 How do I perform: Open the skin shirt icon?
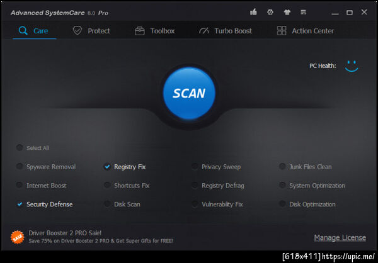click(287, 12)
